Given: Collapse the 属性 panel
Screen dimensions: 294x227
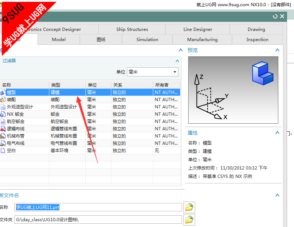Looking at the screenshot, I should (x=277, y=132).
